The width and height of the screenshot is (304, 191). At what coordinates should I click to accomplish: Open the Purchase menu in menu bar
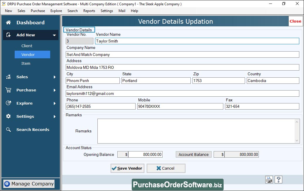38,11
